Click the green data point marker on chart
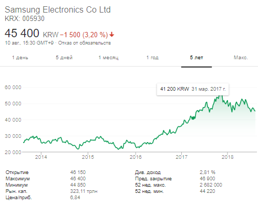Image resolution: width=258 pixels, height=206 pixels. pos(193,118)
